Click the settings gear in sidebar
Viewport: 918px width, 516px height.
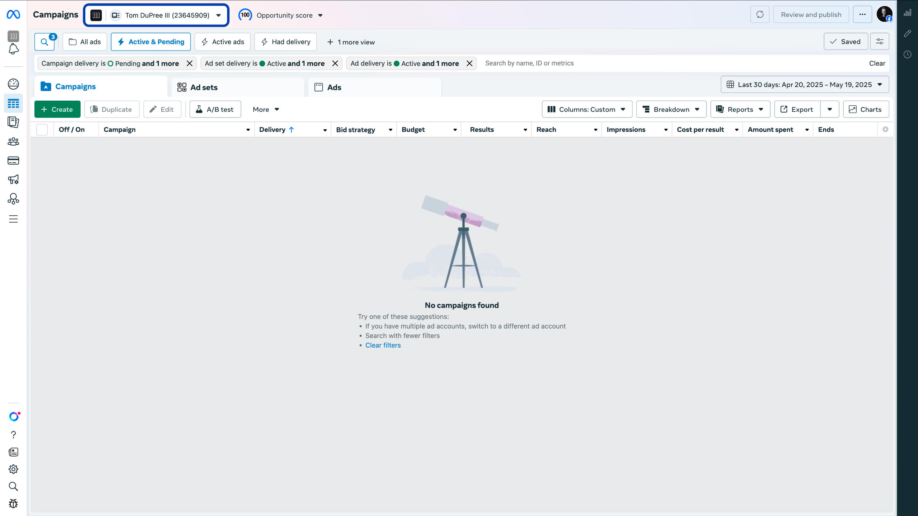[13, 469]
